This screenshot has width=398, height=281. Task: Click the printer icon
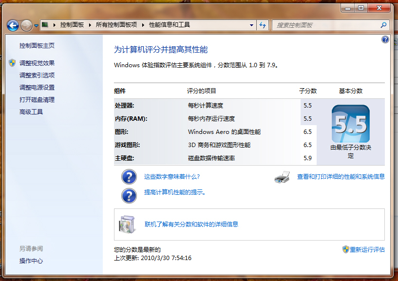coord(282,177)
